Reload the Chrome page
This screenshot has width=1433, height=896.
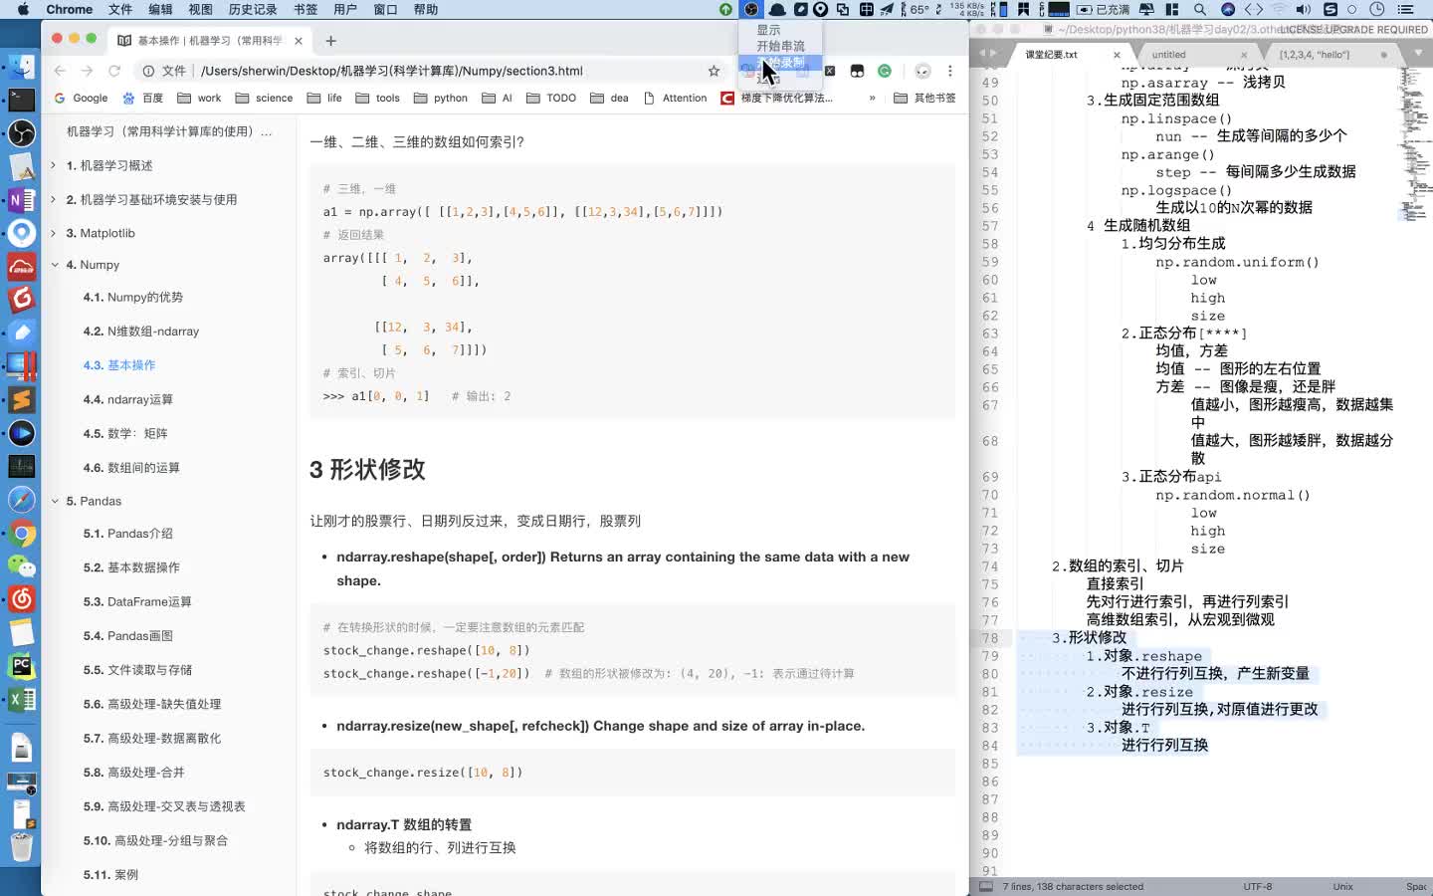click(x=114, y=71)
